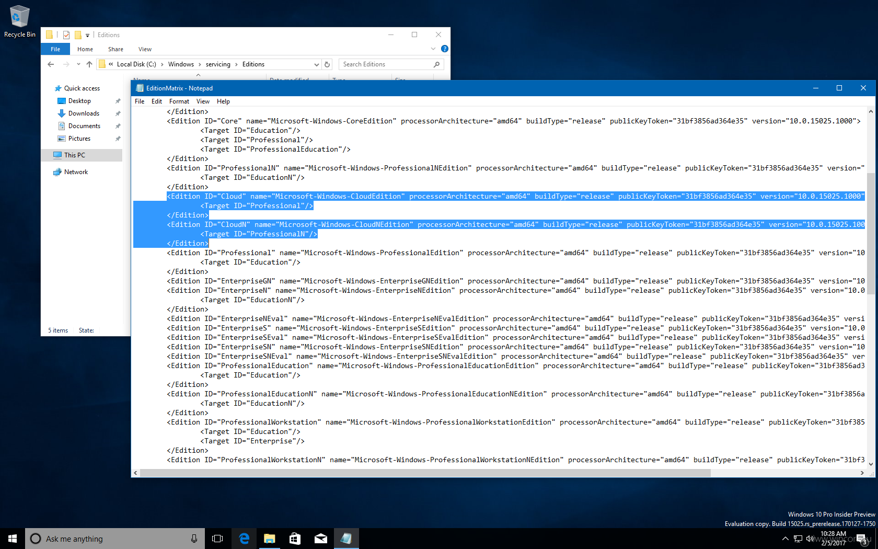Open Explorer help icon
The height and width of the screenshot is (549, 878).
444,49
